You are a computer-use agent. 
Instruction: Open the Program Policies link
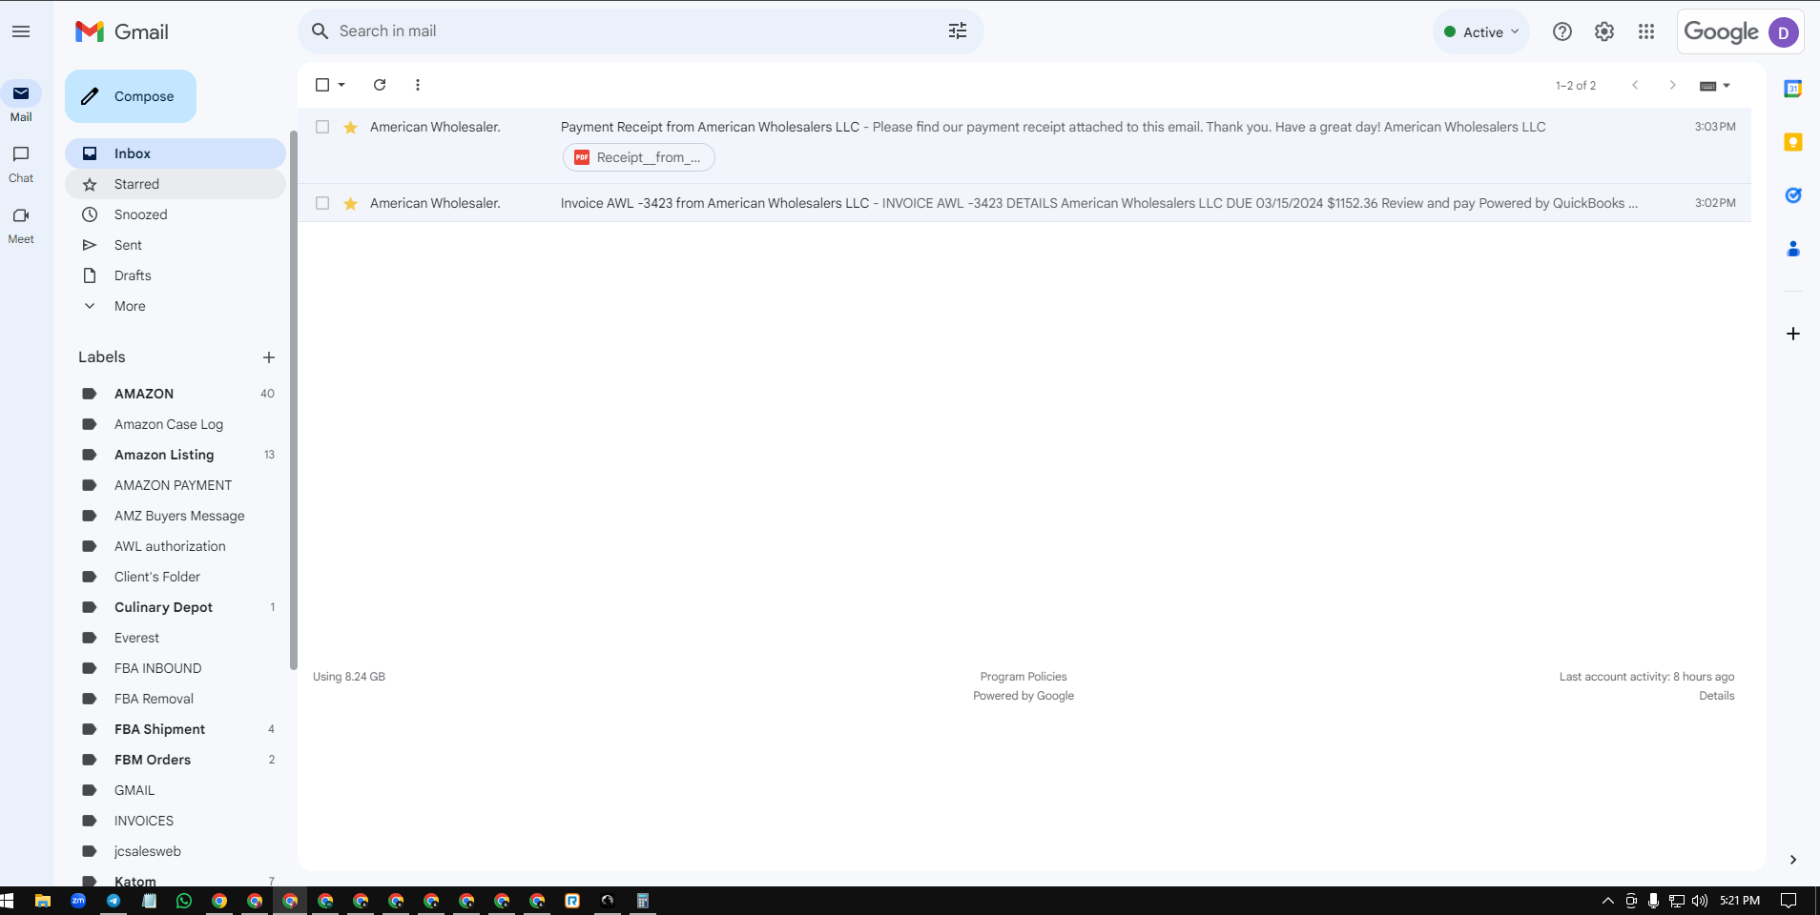point(1024,677)
